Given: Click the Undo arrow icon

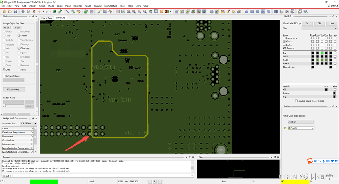Looking at the screenshot, I should point(39,11).
